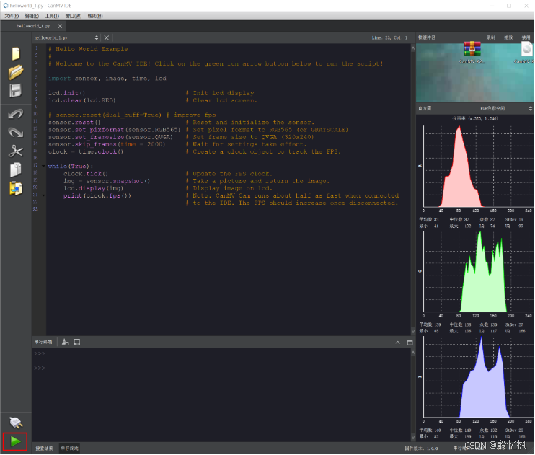Click the 禁用 disable button
The image size is (535, 455).
click(526, 37)
